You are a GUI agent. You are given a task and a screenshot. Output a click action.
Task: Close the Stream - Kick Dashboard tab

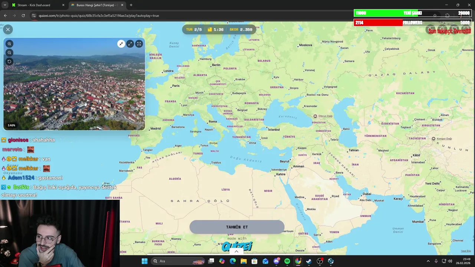tap(63, 5)
